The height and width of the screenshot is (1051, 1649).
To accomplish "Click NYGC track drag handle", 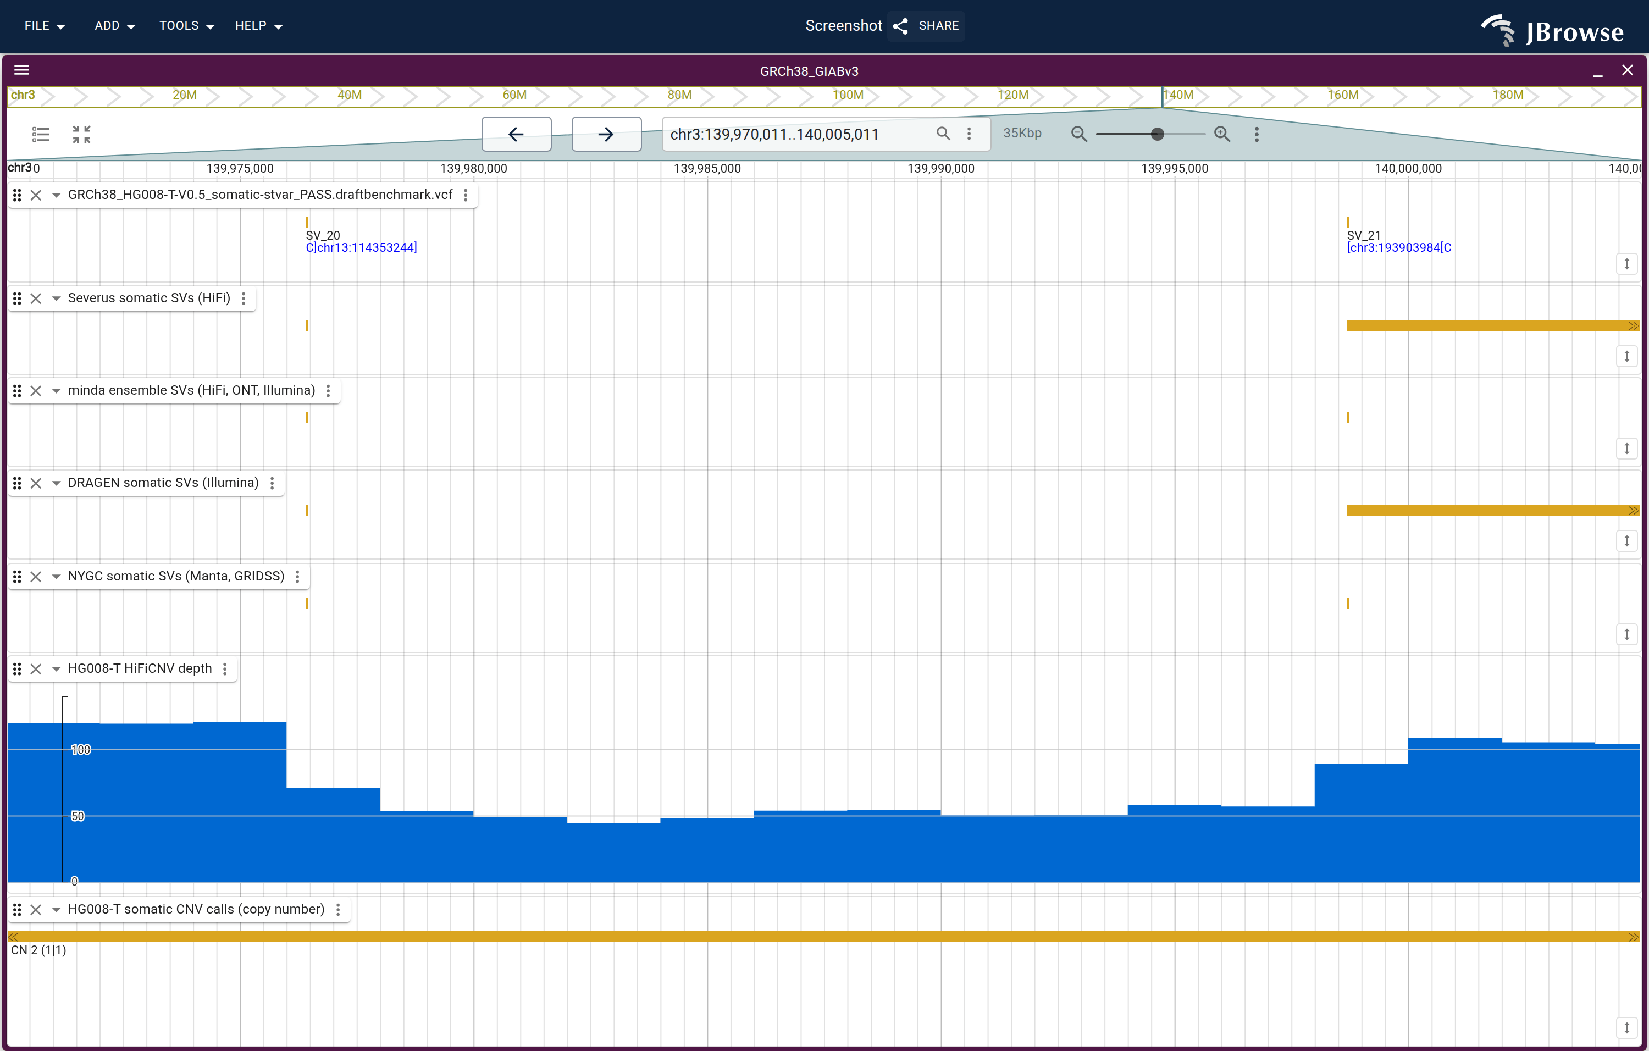I will [17, 577].
